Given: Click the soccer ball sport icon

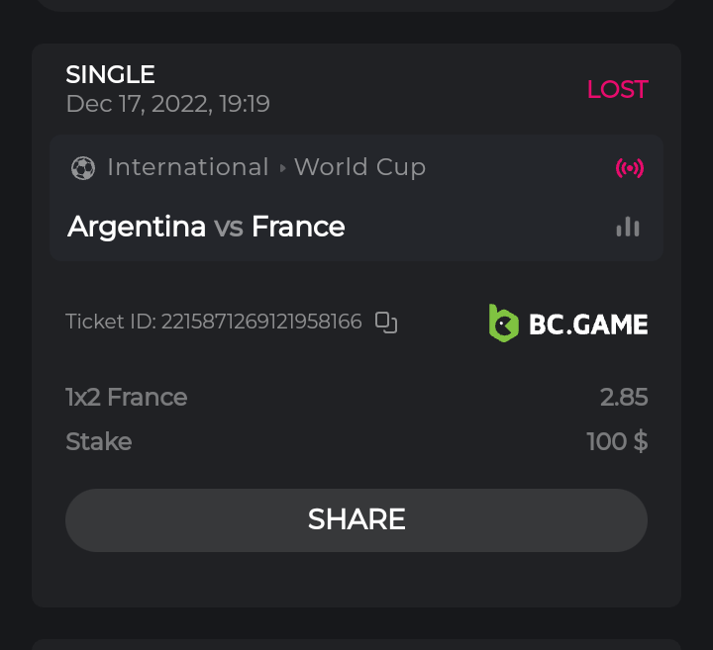Looking at the screenshot, I should pyautogui.click(x=83, y=168).
